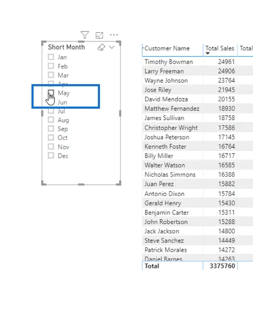The height and width of the screenshot is (330, 253).
Task: Click the Total row sales value
Action: click(222, 266)
